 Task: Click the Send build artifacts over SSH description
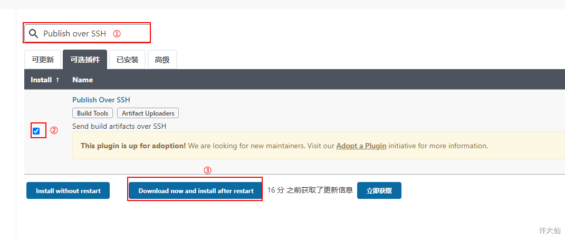pos(119,126)
